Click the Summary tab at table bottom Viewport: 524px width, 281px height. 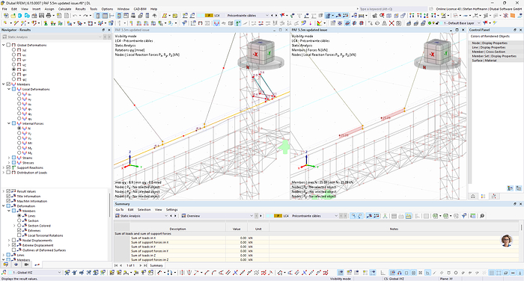[x=156, y=265]
